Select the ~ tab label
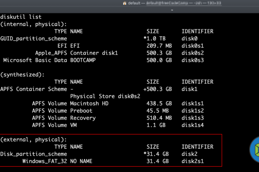 [x=172, y=10]
